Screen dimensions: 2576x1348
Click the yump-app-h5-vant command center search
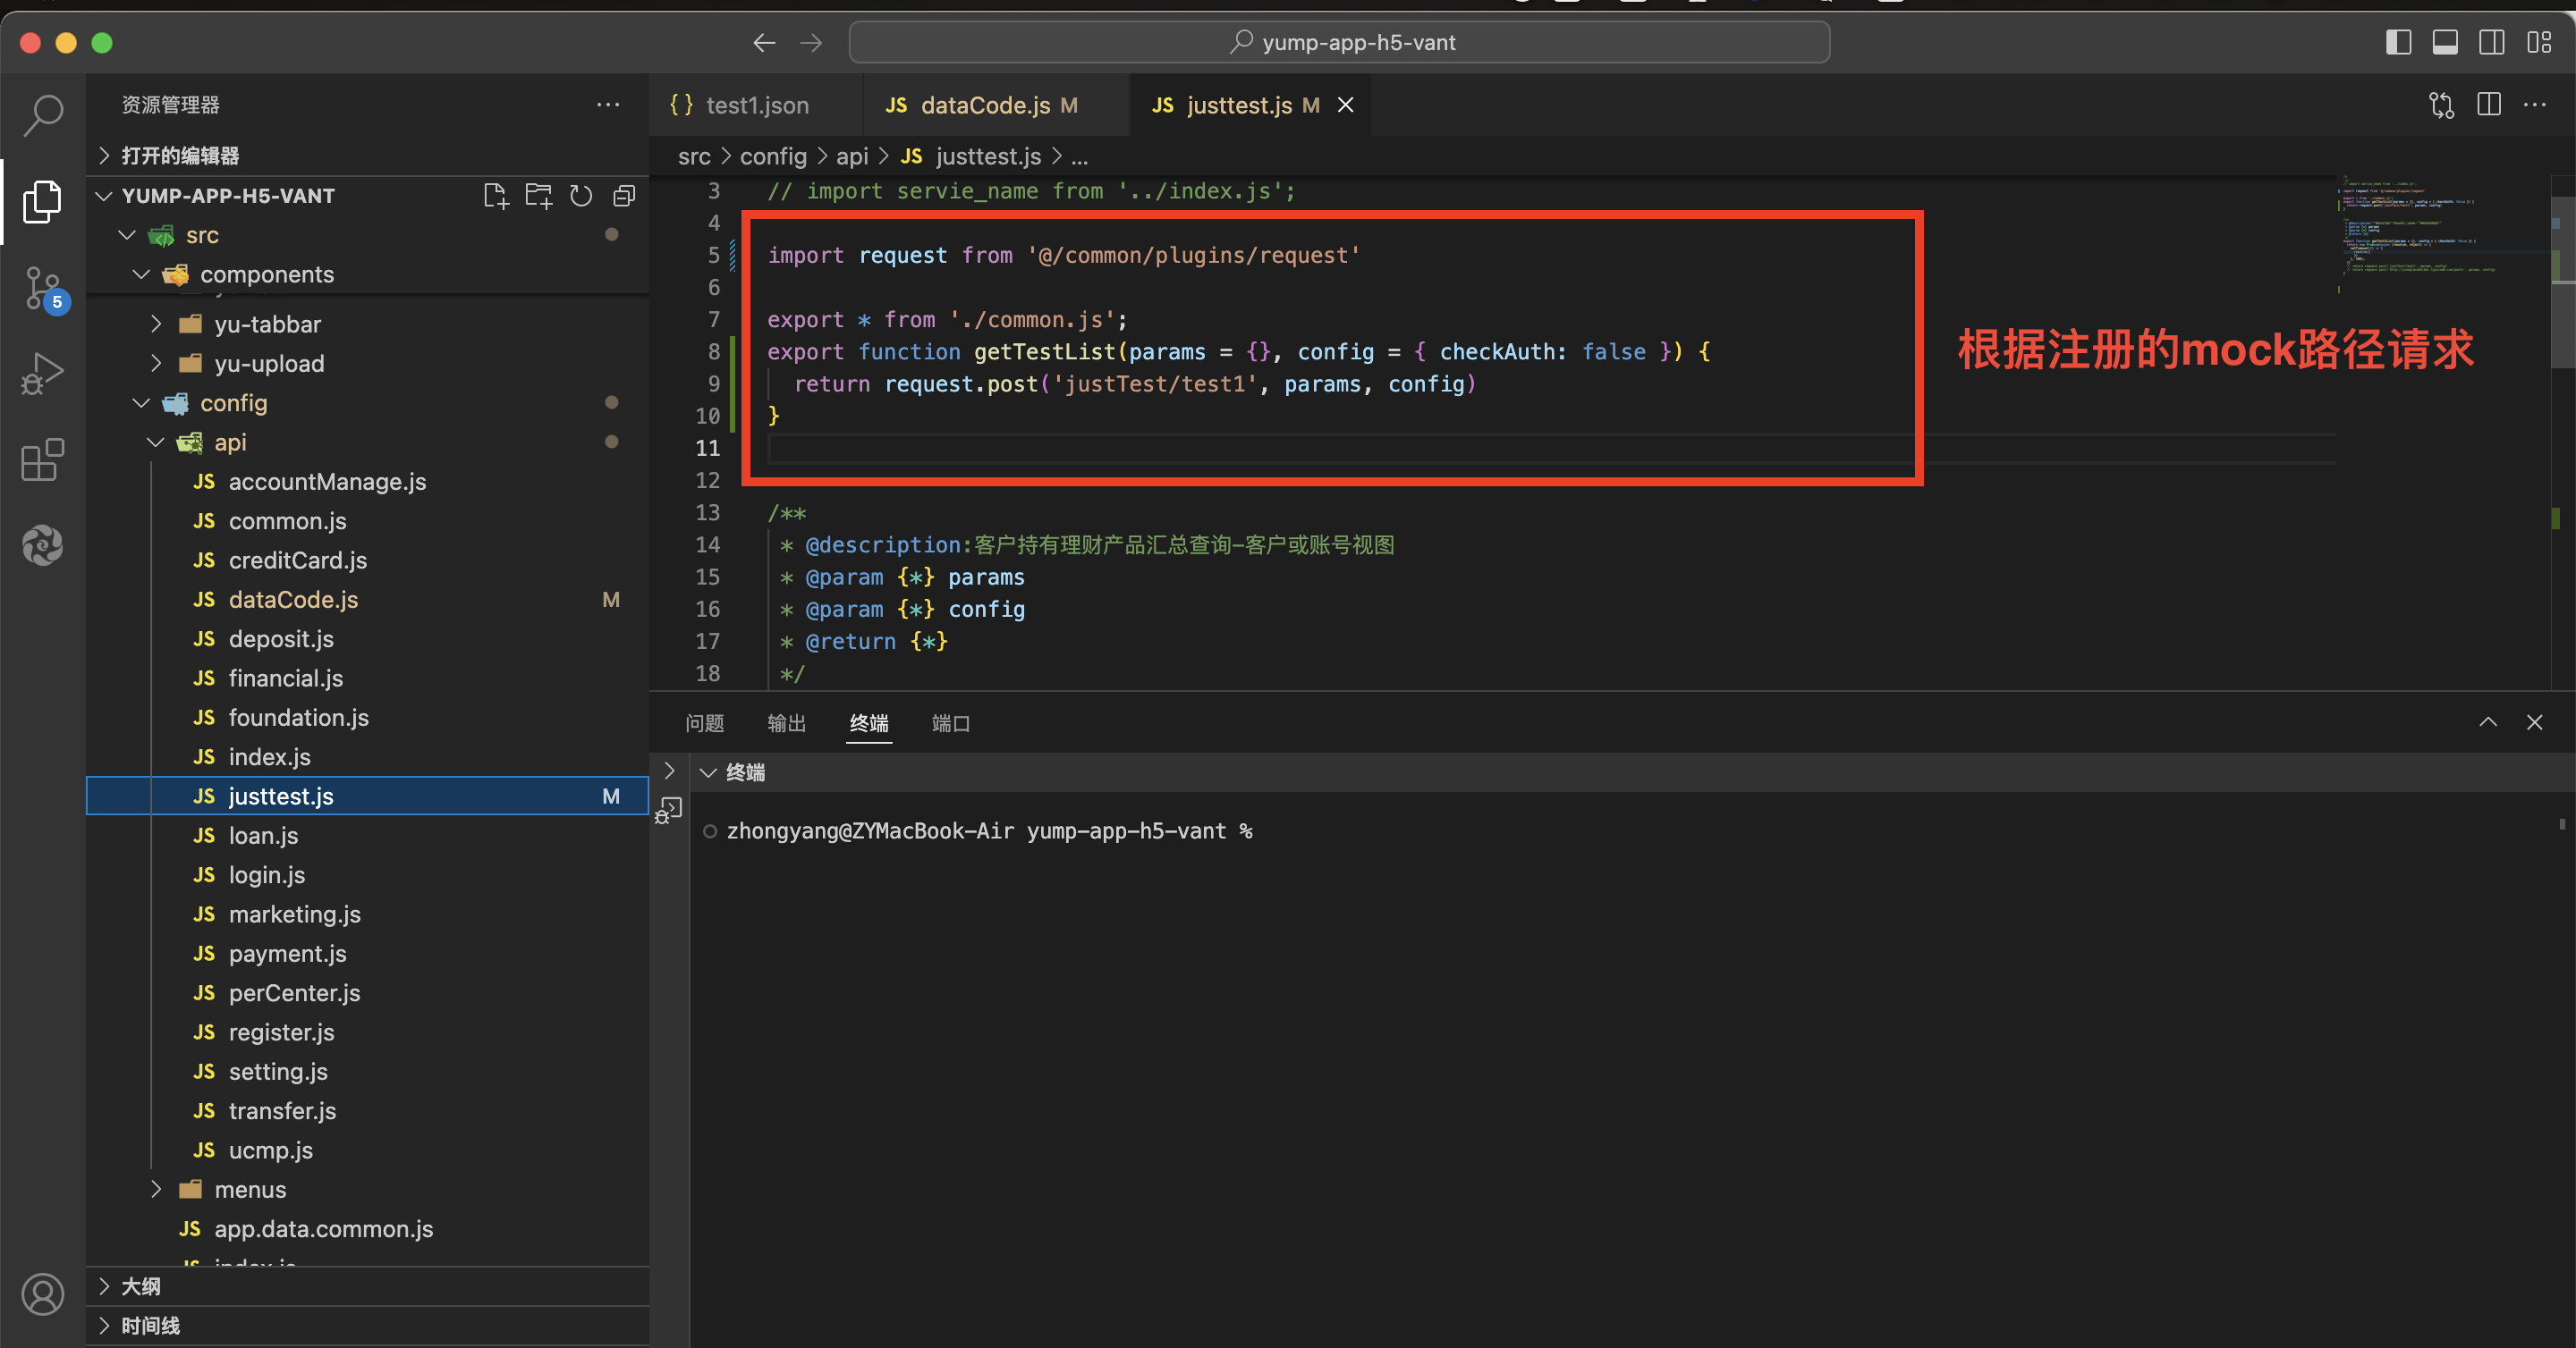point(1340,43)
